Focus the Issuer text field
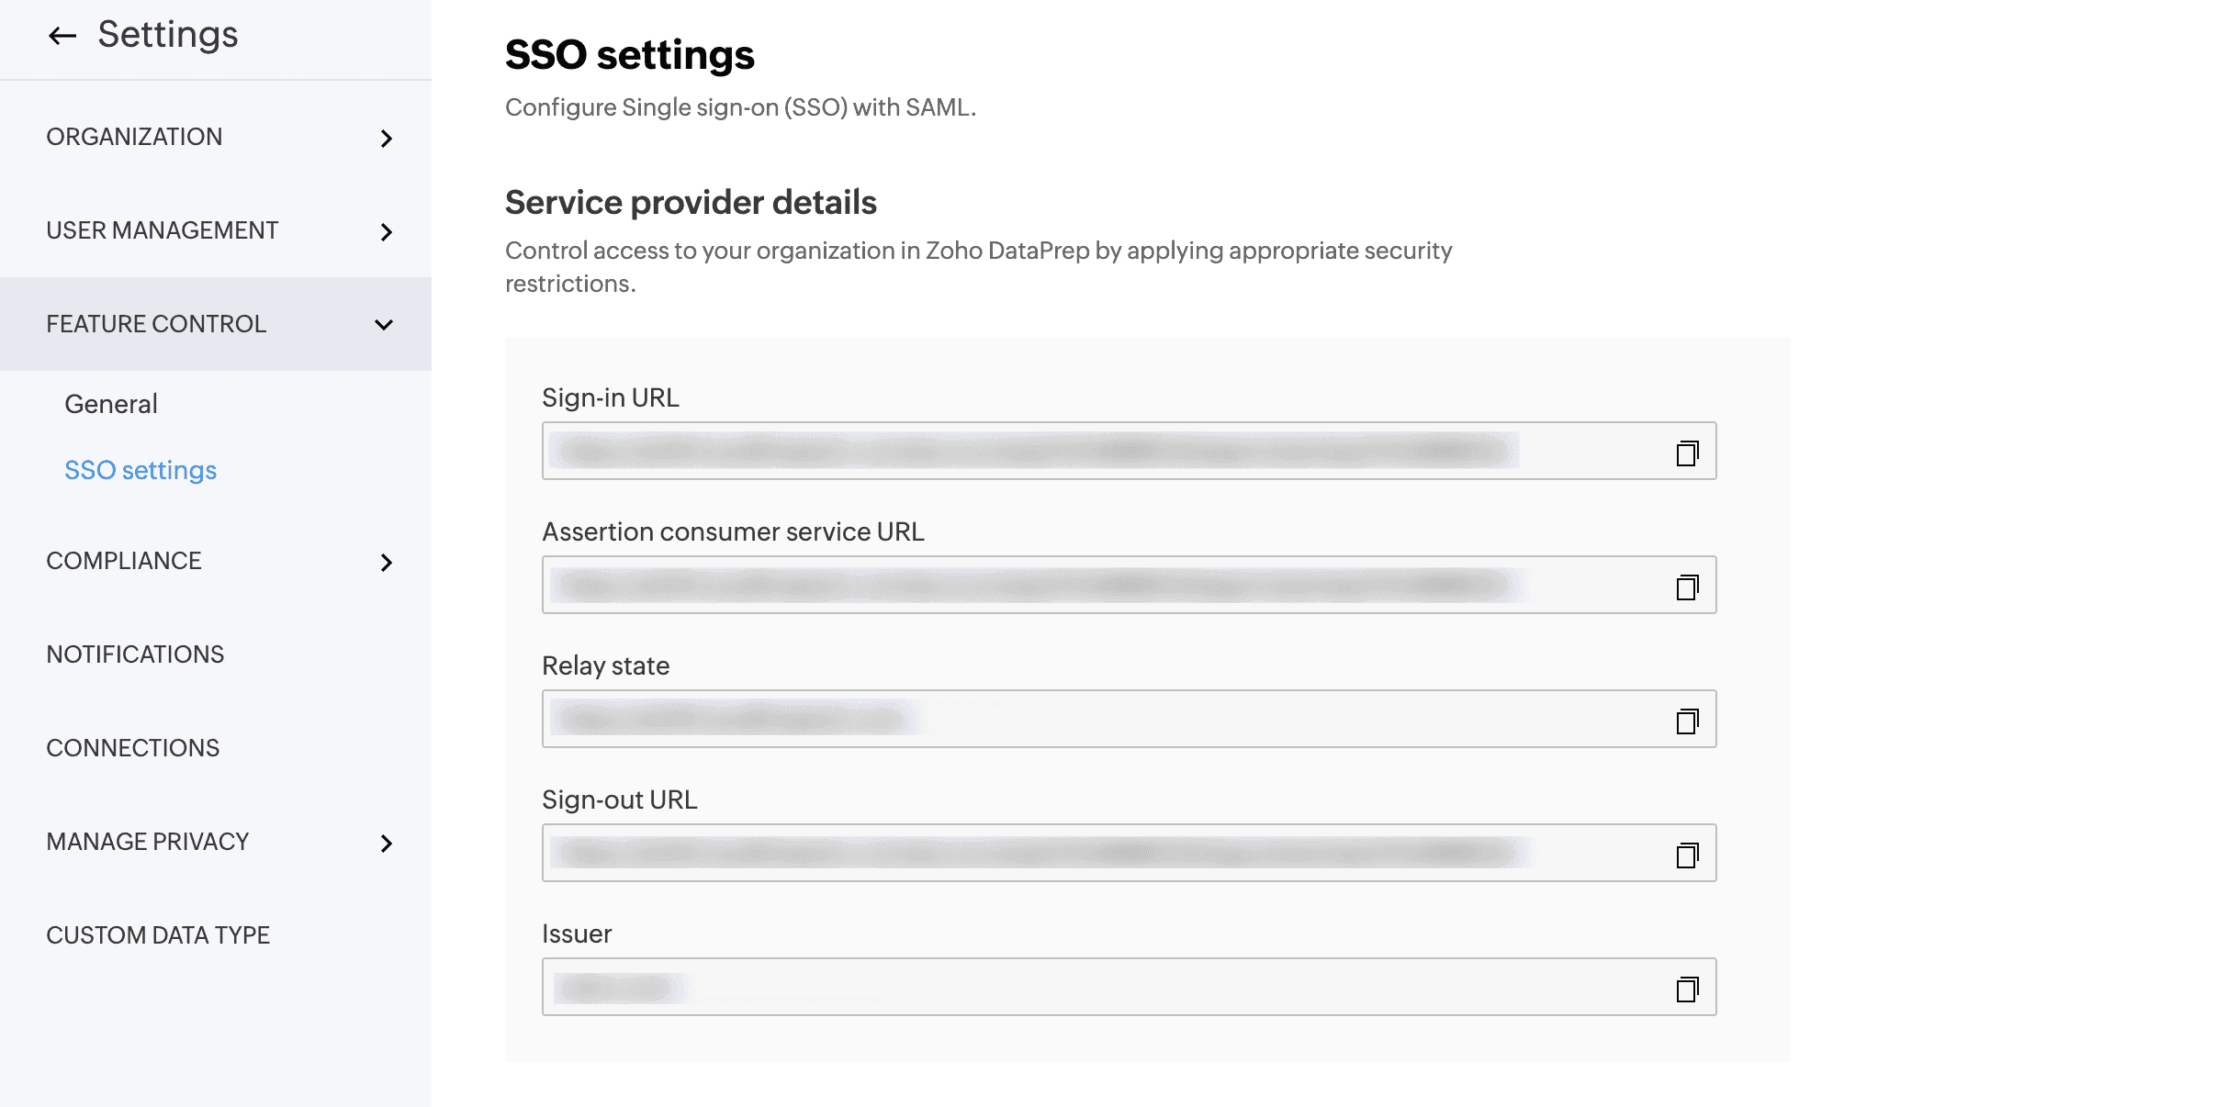The width and height of the screenshot is (2215, 1107). click(1102, 987)
